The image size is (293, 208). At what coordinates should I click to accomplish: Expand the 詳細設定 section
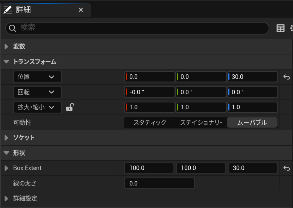pyautogui.click(x=6, y=199)
